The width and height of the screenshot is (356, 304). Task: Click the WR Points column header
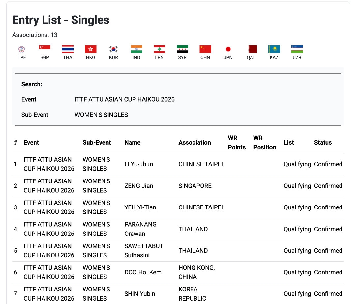(237, 143)
